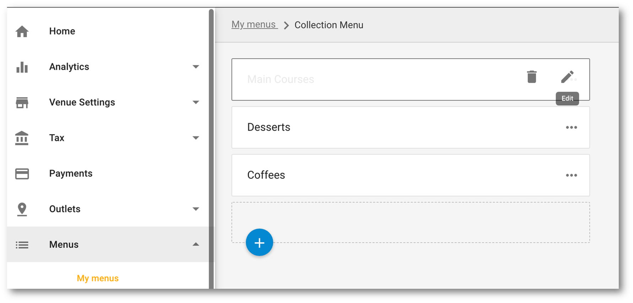The width and height of the screenshot is (633, 303).
Task: Click the Outlets location pin icon
Action: 22,209
